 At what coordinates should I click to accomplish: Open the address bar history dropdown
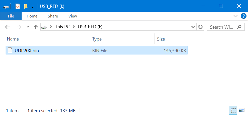click(x=193, y=27)
